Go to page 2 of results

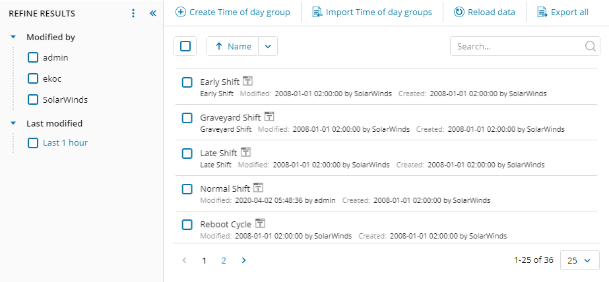tap(224, 260)
